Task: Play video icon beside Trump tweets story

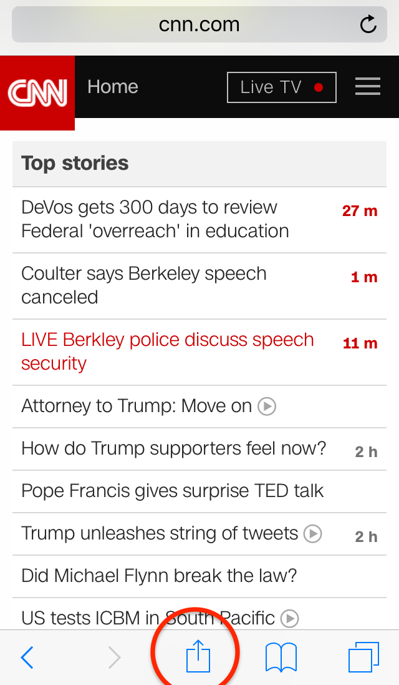Action: tap(313, 533)
